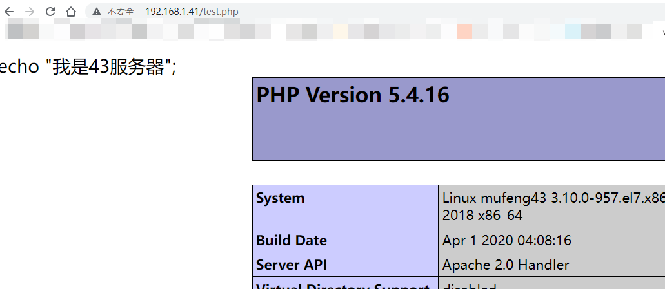Click the forward navigation arrow
This screenshot has height=289, width=665.
(x=30, y=12)
